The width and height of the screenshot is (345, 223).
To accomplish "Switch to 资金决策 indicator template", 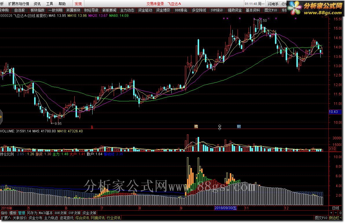I will pos(89,213).
